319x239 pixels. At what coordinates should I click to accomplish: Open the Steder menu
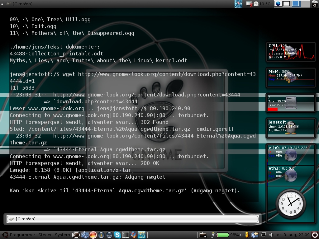click(45, 235)
